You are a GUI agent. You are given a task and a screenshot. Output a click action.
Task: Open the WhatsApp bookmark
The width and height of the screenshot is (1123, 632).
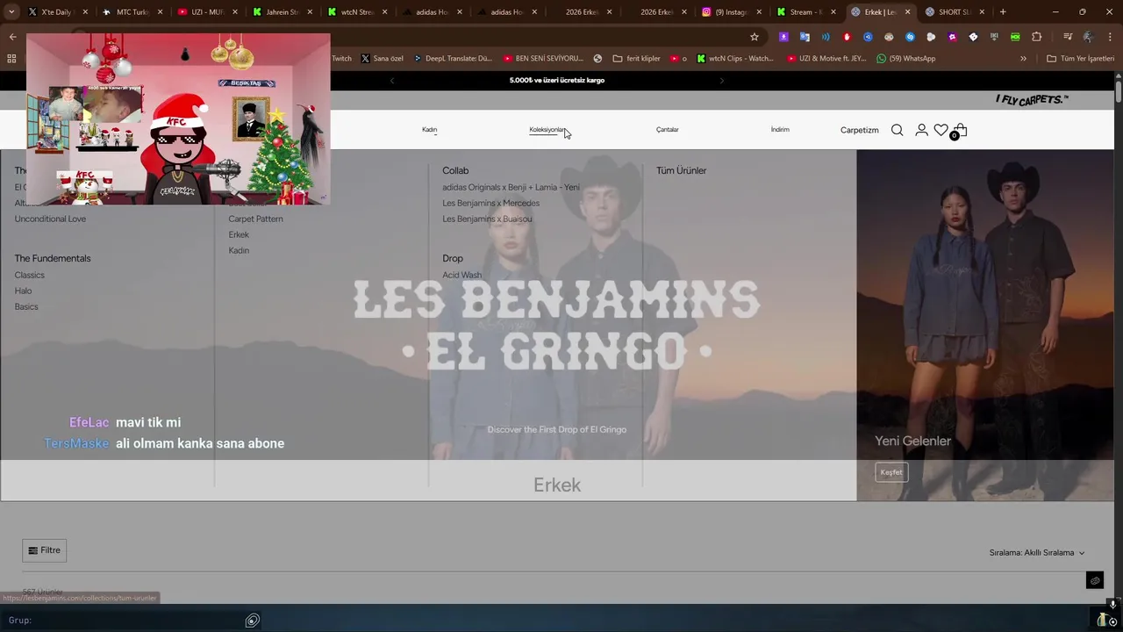tap(905, 59)
